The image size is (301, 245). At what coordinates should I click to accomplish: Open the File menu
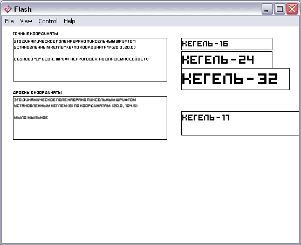[9, 21]
